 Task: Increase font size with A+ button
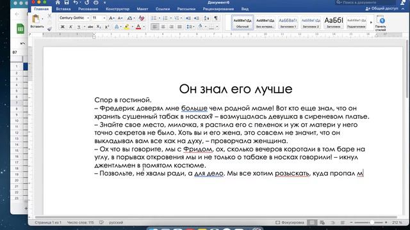111,18
